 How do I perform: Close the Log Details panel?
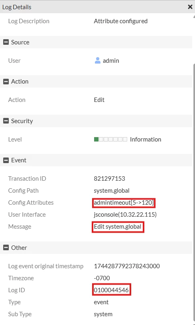tap(190, 7)
